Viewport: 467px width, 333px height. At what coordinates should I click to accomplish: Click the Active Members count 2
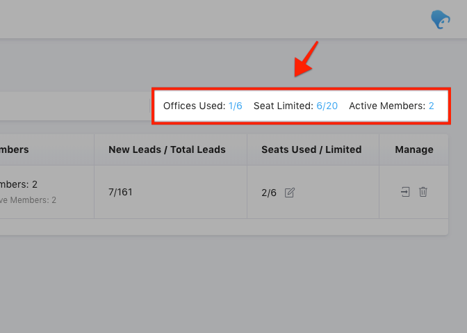pos(432,106)
